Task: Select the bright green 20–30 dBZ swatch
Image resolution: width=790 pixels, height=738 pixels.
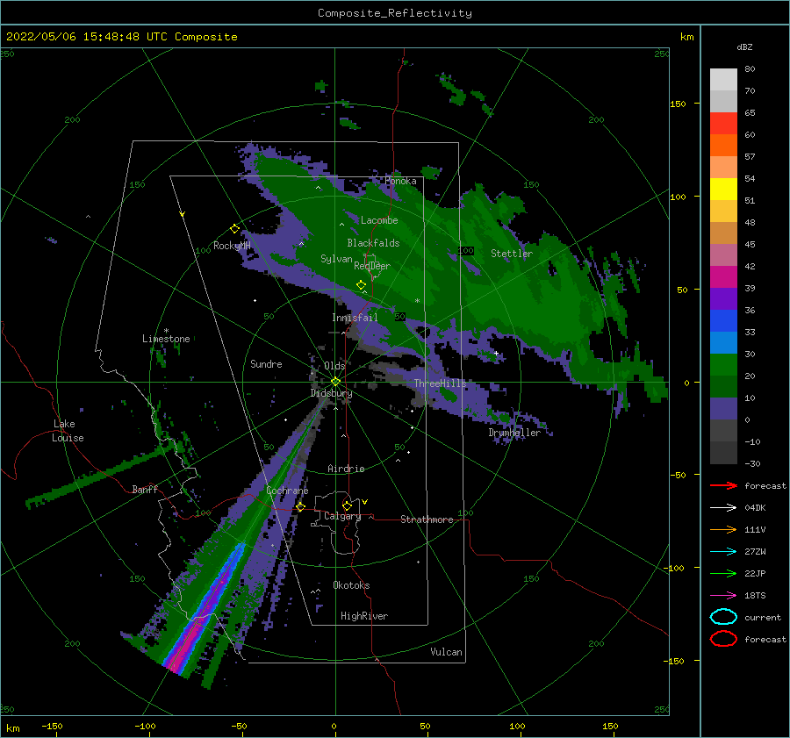Action: pyautogui.click(x=723, y=365)
